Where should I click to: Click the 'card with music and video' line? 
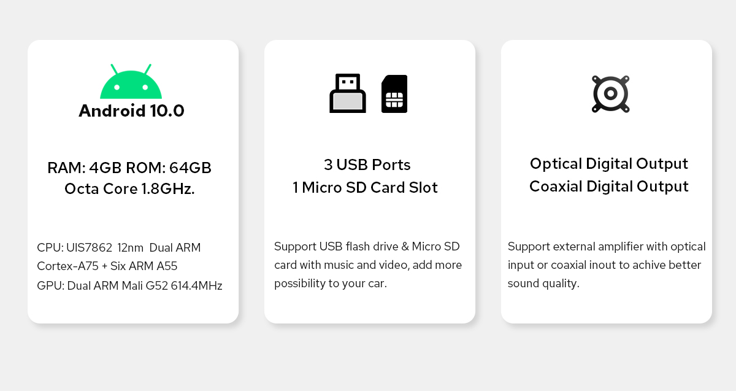click(x=368, y=265)
